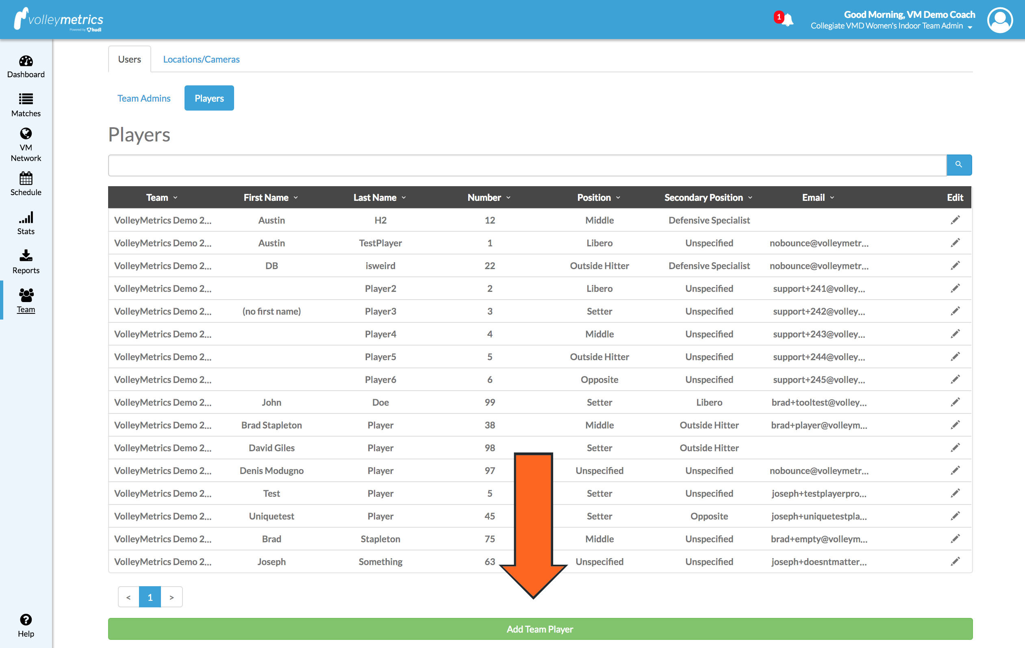Open the Schedule calendar icon
1025x648 pixels.
26,178
